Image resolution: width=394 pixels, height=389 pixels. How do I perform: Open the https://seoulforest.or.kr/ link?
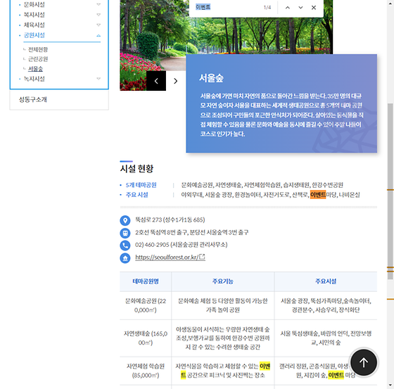(x=170, y=257)
